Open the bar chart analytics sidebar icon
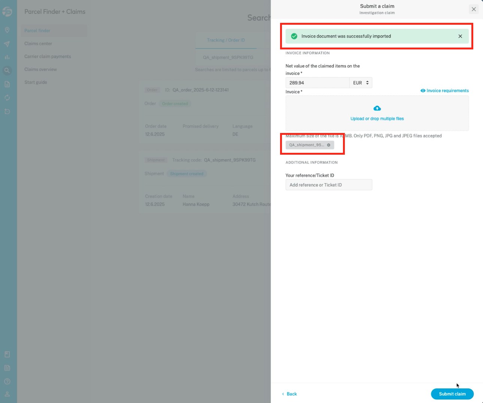Image resolution: width=483 pixels, height=403 pixels. (7, 57)
